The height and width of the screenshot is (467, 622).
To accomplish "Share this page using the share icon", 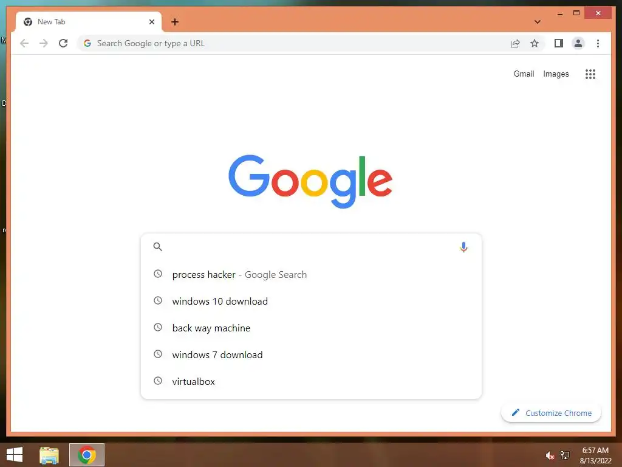I will coord(515,43).
